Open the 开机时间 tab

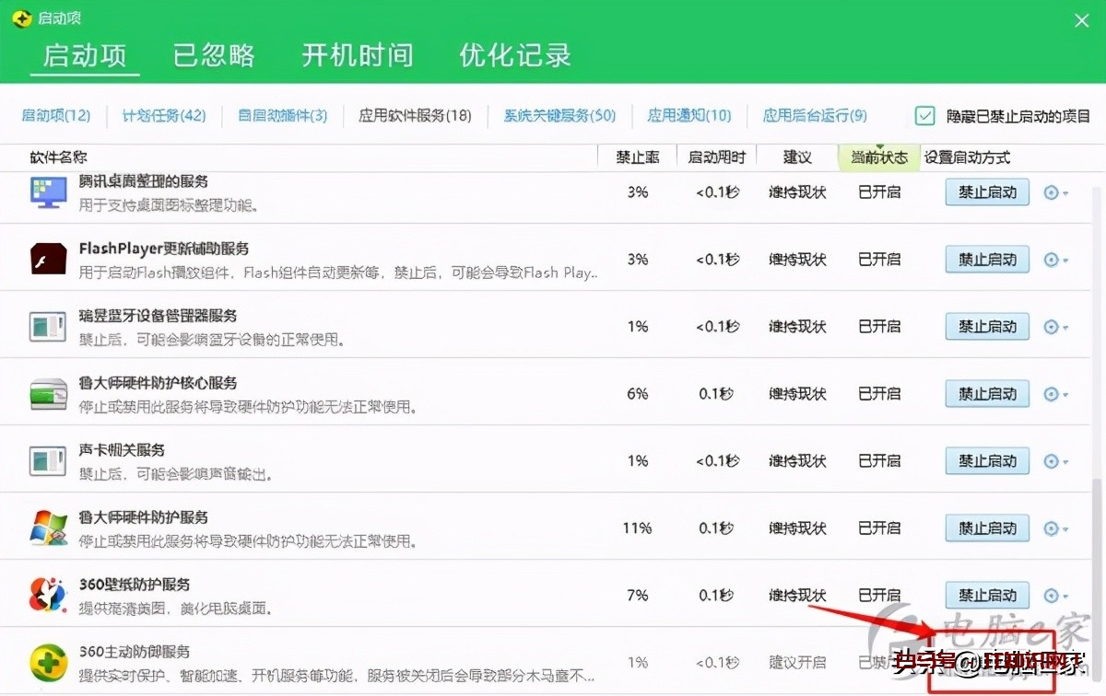(357, 55)
